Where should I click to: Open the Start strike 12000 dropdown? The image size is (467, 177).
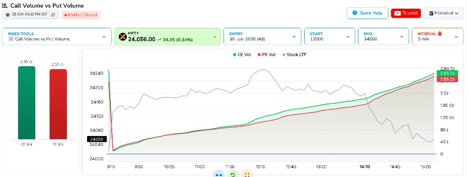329,36
